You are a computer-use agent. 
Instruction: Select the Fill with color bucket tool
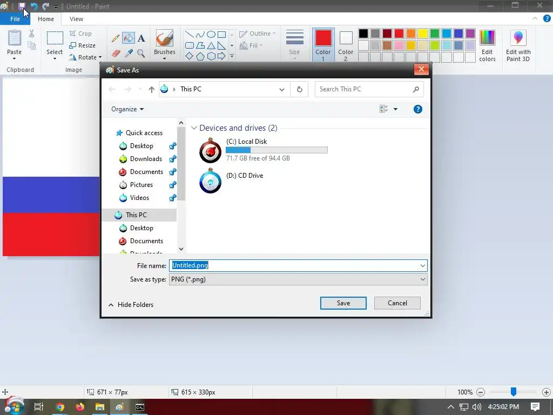pyautogui.click(x=129, y=38)
